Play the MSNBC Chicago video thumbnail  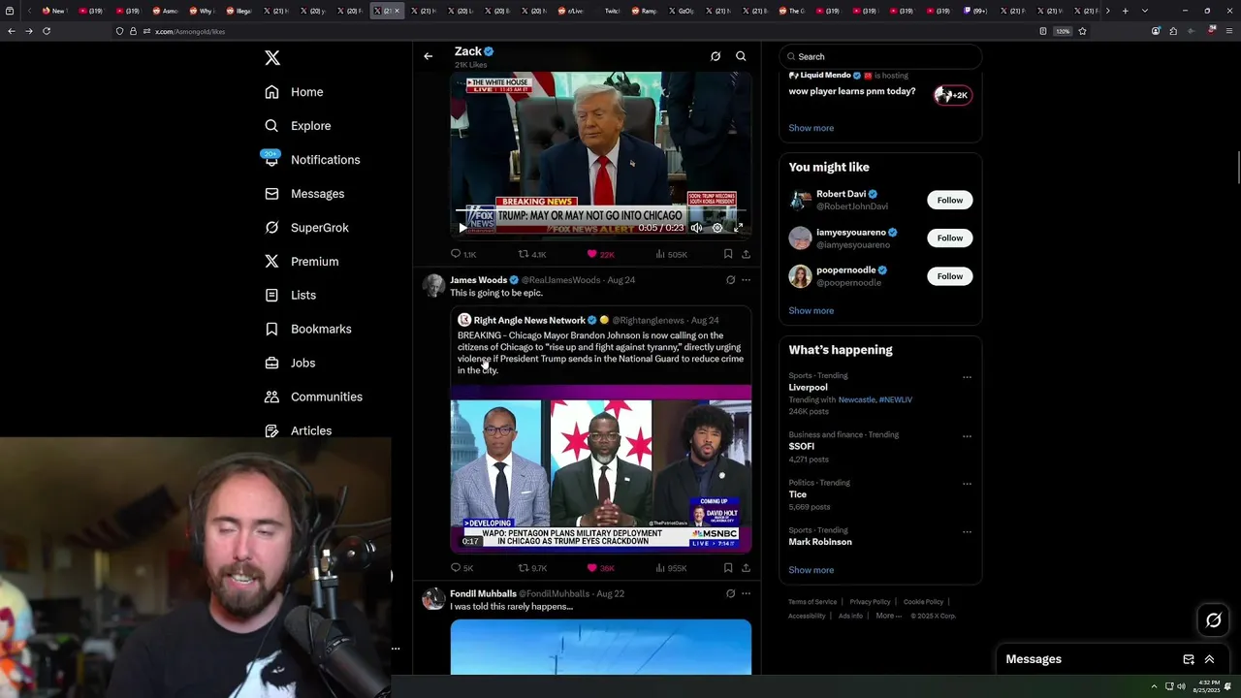(600, 468)
